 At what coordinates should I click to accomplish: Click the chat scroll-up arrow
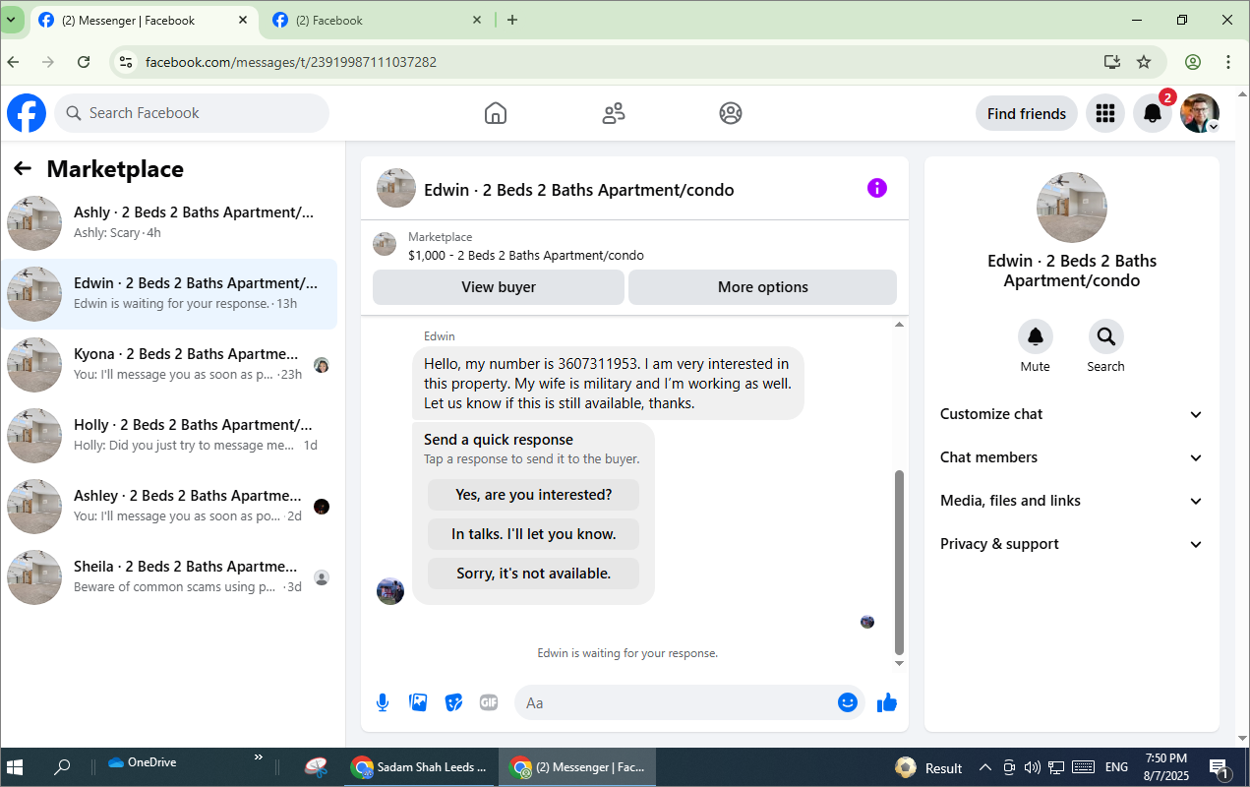click(899, 324)
